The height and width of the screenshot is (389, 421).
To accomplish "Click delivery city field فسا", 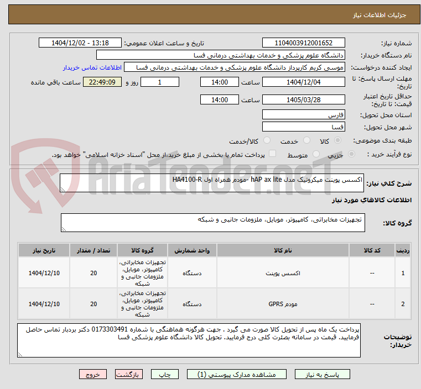I will (303, 127).
